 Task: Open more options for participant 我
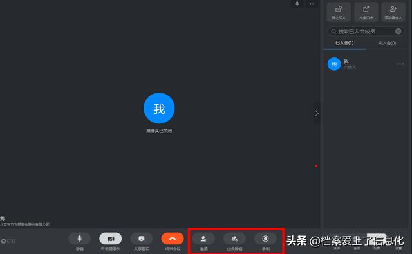click(400, 64)
